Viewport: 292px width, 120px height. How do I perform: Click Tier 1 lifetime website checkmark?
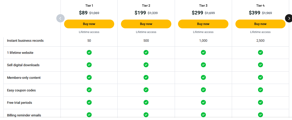[x=89, y=53]
